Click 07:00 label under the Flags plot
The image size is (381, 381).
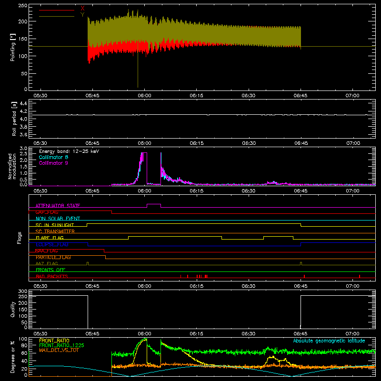(352, 286)
